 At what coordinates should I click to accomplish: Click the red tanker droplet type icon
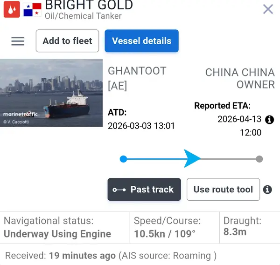coord(12,9)
